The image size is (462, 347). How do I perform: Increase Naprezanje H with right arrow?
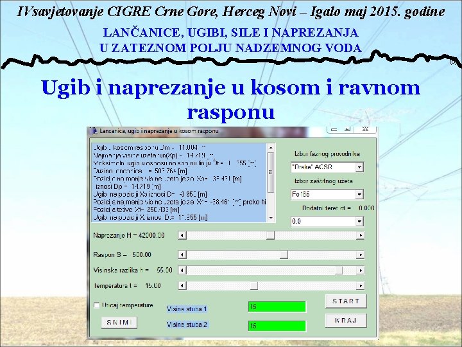(361, 235)
